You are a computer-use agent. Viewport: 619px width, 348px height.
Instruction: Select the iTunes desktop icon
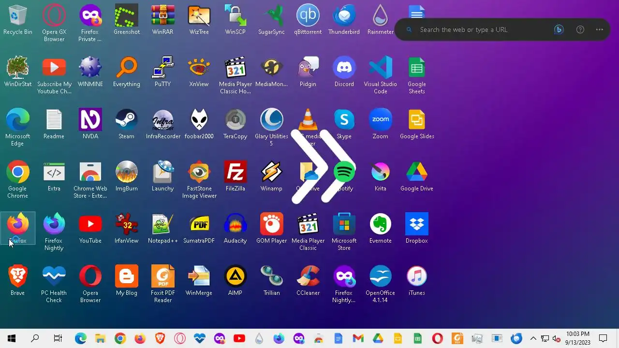tap(416, 281)
